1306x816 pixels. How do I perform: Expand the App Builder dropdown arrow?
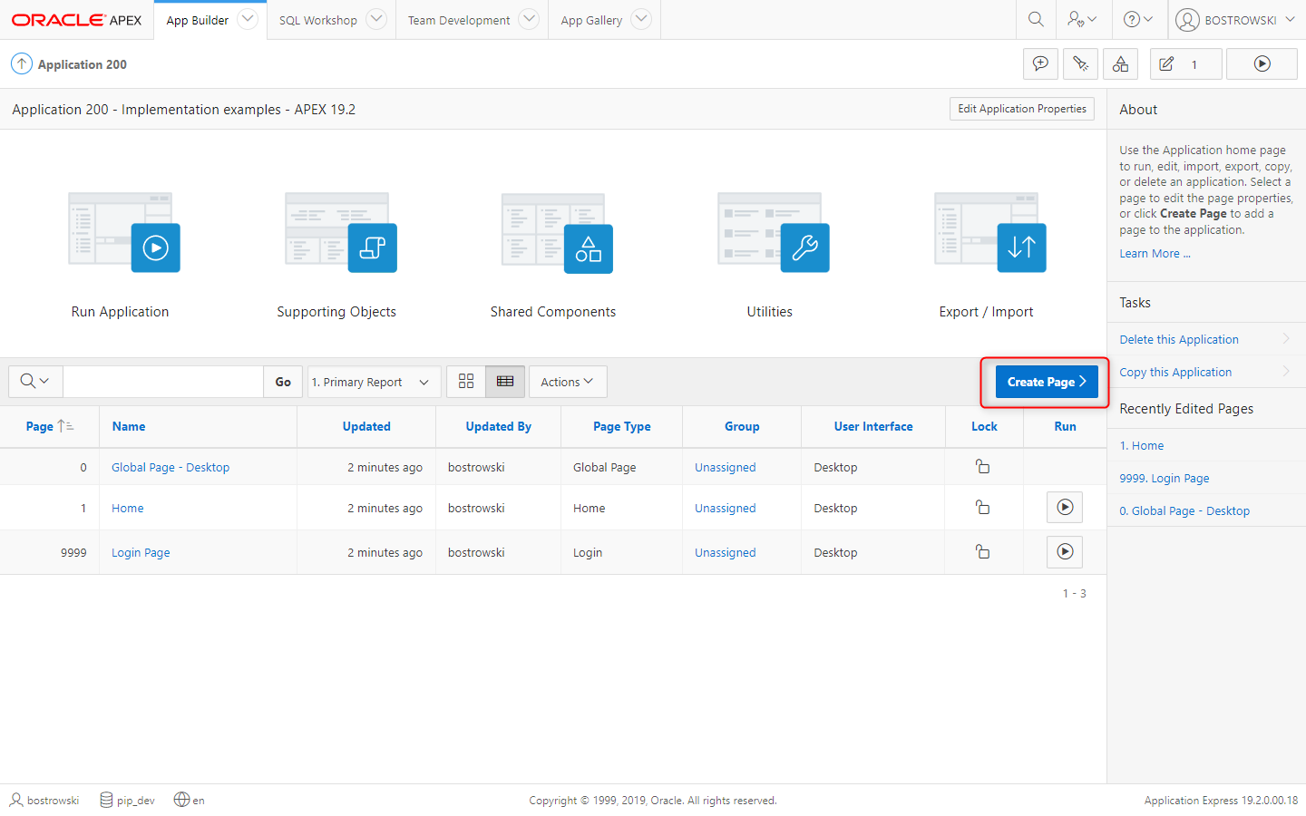[x=248, y=19]
